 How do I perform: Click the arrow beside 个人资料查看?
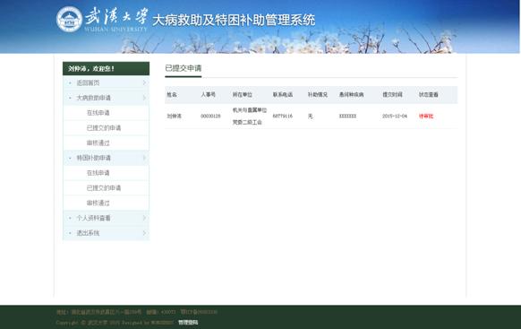click(x=144, y=218)
